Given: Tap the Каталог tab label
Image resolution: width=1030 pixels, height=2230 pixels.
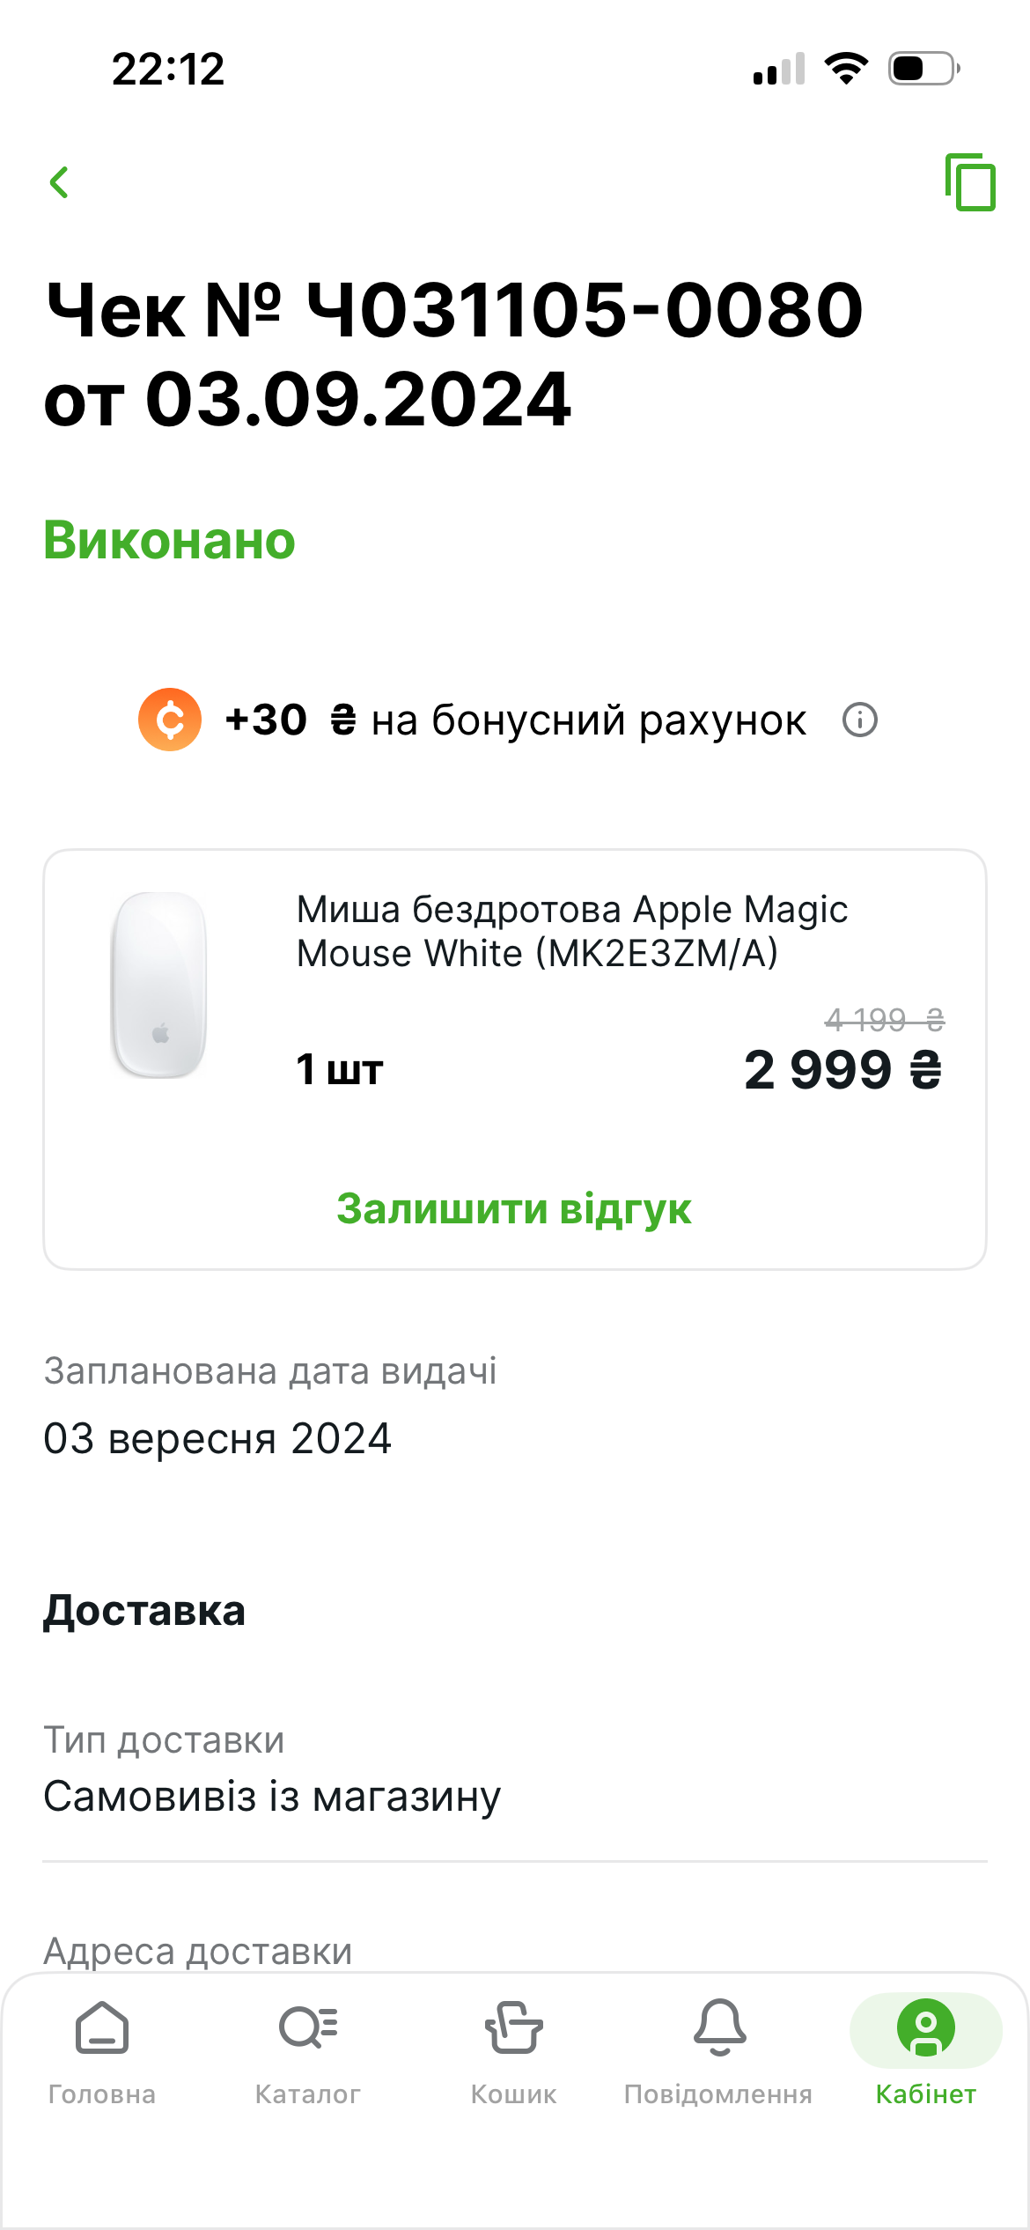Looking at the screenshot, I should pos(308,2093).
